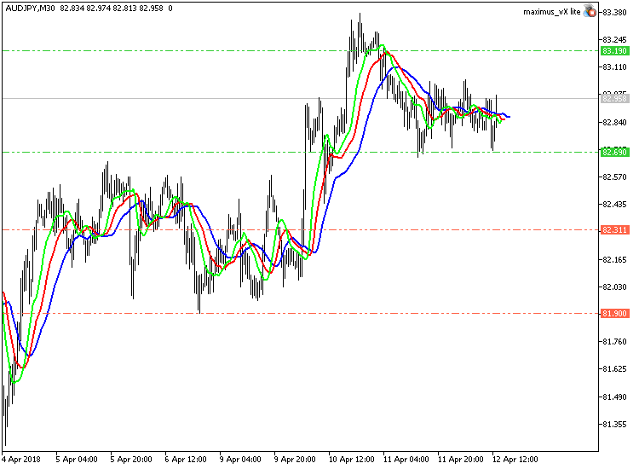The height and width of the screenshot is (469, 639).
Task: Click the 83.380 price scale label
Action: [x=614, y=13]
